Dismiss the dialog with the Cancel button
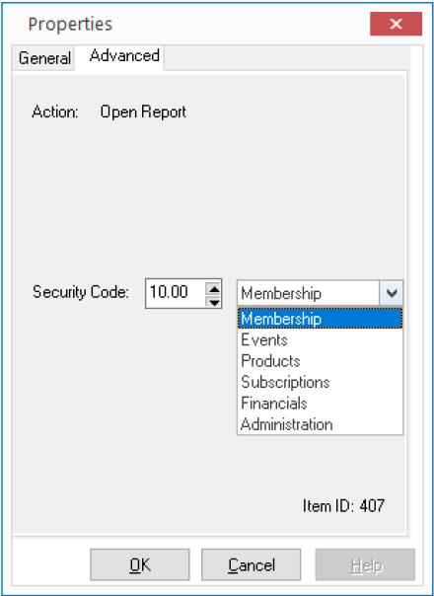The image size is (434, 596). coord(252,564)
